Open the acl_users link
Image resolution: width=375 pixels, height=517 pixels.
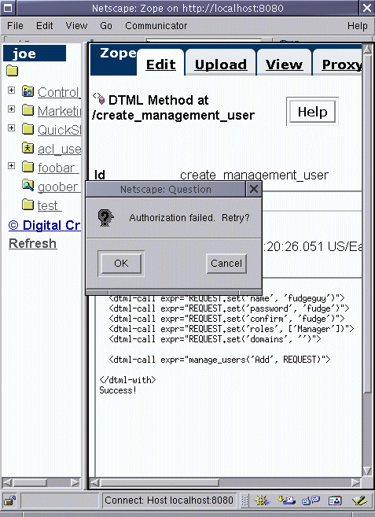[x=59, y=149]
